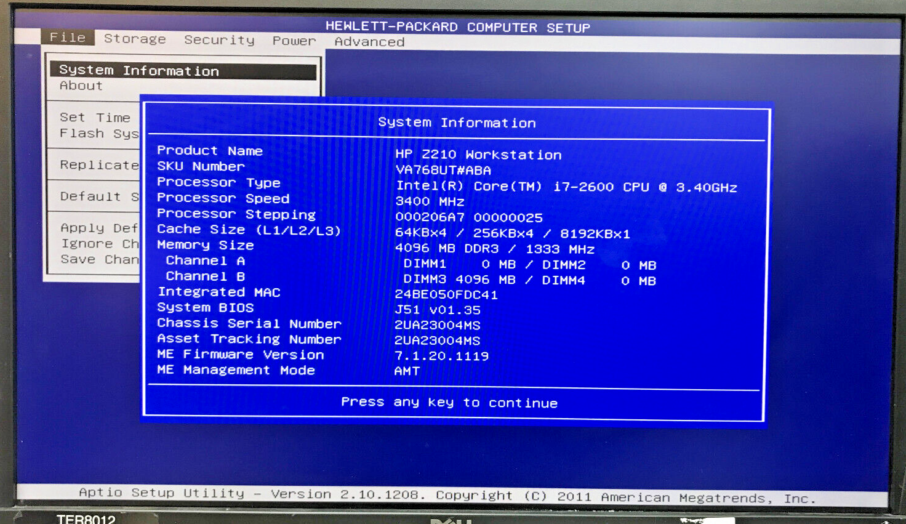The image size is (906, 524).
Task: Click the J51 v01.35 BIOS version
Action: point(438,310)
